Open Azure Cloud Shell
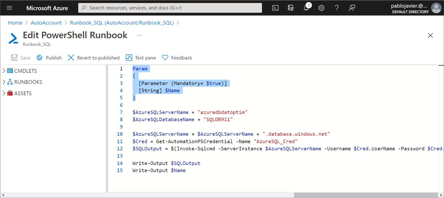This screenshot has height=198, width=444. tap(275, 8)
